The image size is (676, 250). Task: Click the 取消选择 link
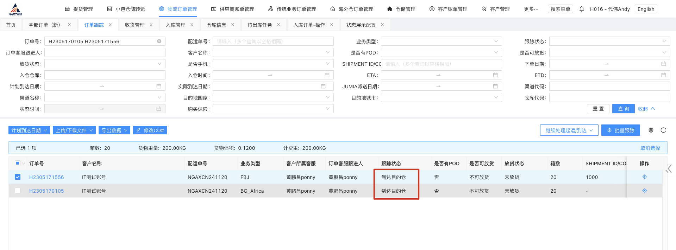650,148
